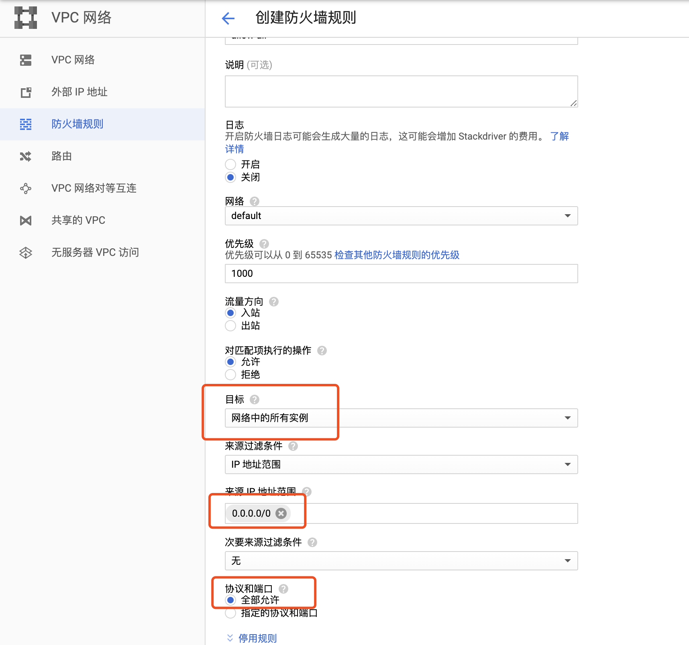This screenshot has height=645, width=689.
Task: Expand the 停用规则 section
Action: tap(252, 638)
